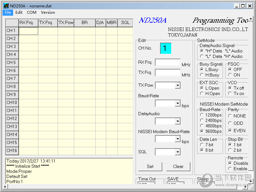Expand the Baud-Rate bps dropdown
Image resolution: width=256 pixels, height=192 pixels.
pos(178,103)
